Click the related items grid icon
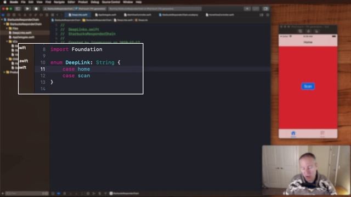The height and width of the screenshot is (197, 351). [x=53, y=15]
